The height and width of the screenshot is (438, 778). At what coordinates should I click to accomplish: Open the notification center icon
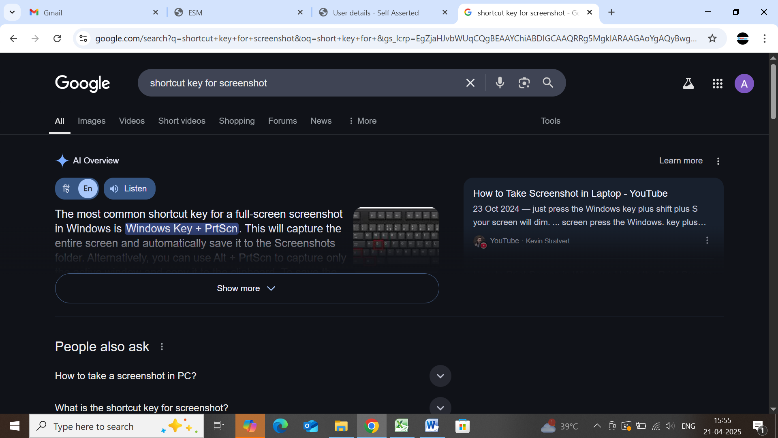tap(759, 426)
